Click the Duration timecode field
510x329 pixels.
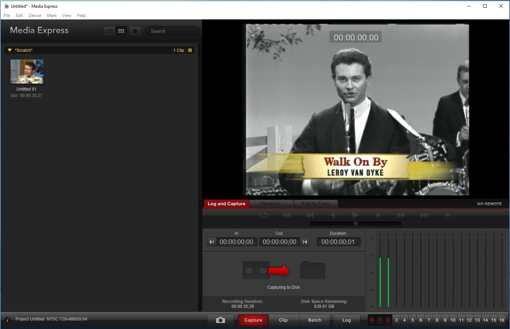338,242
